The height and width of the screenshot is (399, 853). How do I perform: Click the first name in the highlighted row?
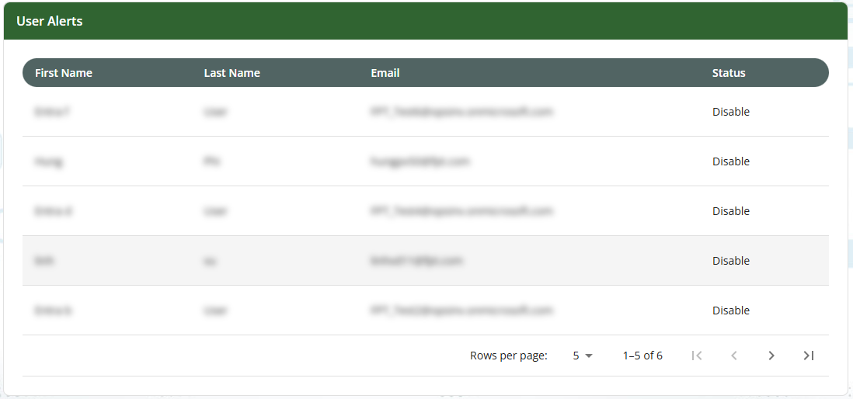(x=44, y=261)
